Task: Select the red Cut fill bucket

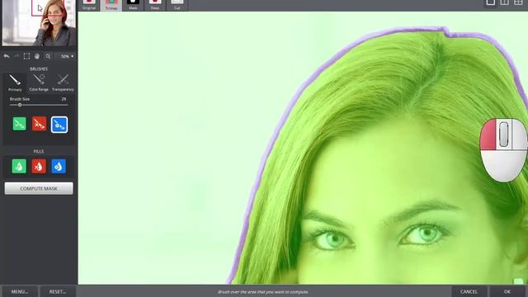Action: [x=39, y=167]
